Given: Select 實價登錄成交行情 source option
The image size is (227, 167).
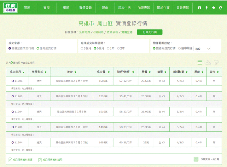Looking at the screenshot, I should 21,48.
